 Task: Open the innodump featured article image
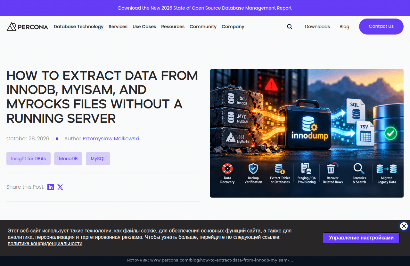(307, 133)
